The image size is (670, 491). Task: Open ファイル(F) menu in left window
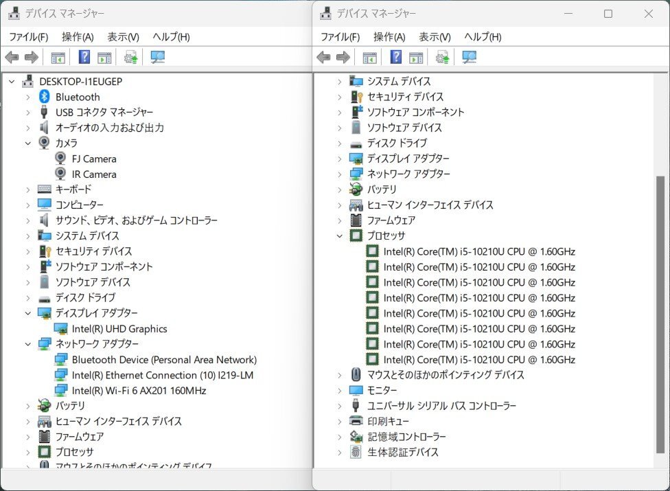point(29,37)
